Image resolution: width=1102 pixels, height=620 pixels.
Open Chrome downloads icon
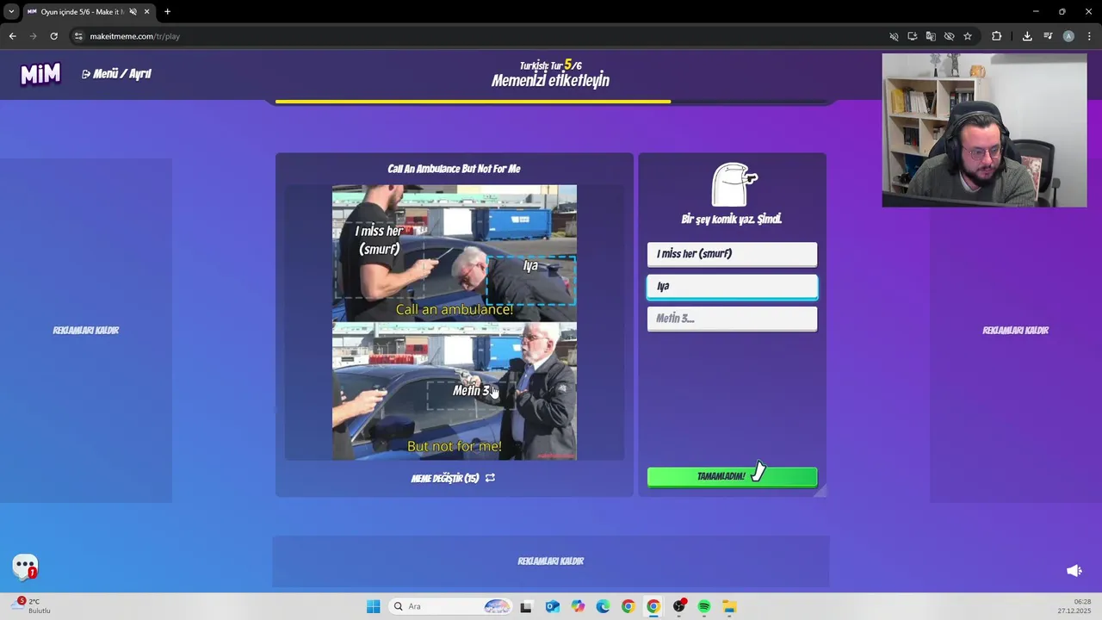coord(1027,36)
